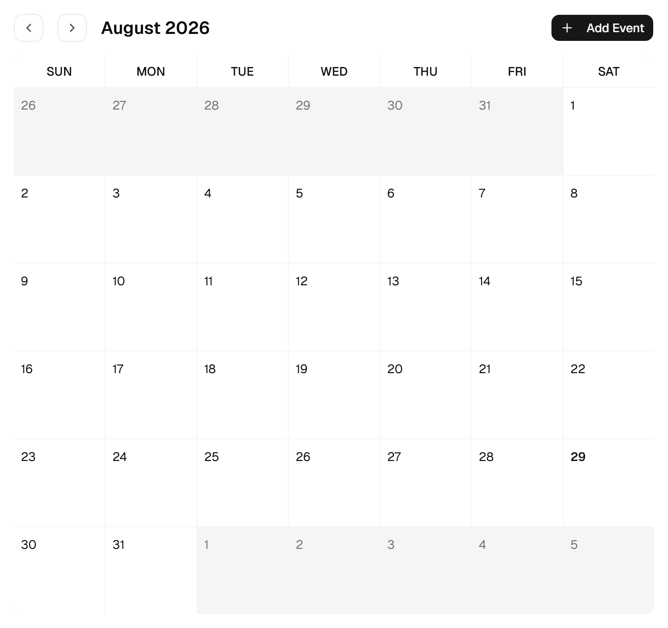Viewport: 668px width, 628px height.
Task: Select Tuesday August 25
Action: point(242,483)
